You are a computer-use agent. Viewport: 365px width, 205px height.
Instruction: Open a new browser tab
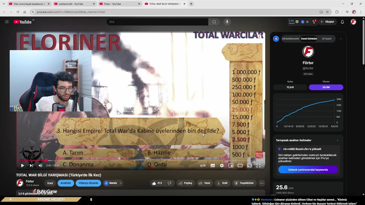(x=191, y=4)
